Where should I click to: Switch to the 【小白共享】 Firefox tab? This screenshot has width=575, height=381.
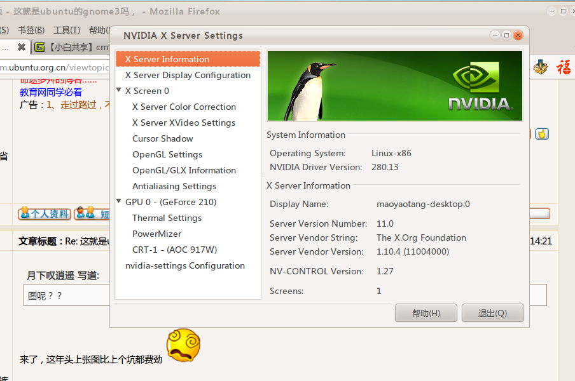point(71,47)
